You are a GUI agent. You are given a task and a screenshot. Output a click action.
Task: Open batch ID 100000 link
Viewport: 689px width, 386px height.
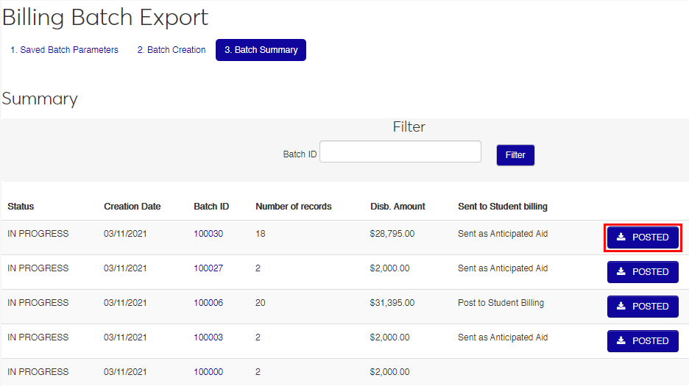coord(208,372)
